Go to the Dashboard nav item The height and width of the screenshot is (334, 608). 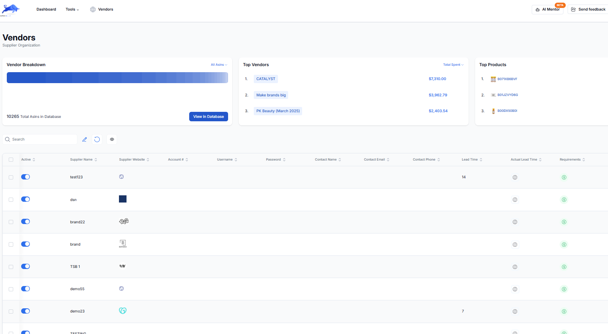(46, 9)
